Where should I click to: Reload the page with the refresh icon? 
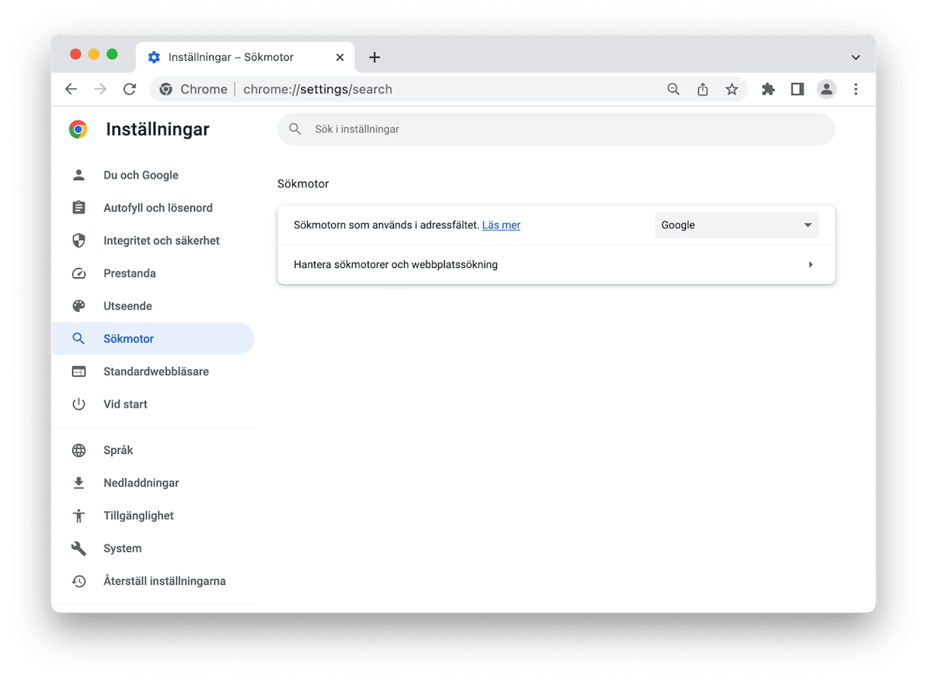tap(130, 89)
